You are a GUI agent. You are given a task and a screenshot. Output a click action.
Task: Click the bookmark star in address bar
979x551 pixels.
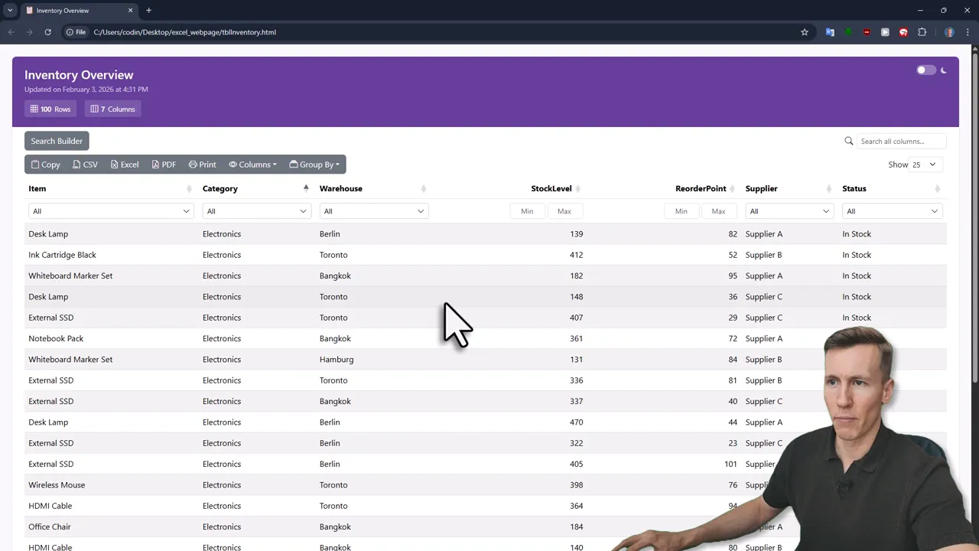pos(804,32)
